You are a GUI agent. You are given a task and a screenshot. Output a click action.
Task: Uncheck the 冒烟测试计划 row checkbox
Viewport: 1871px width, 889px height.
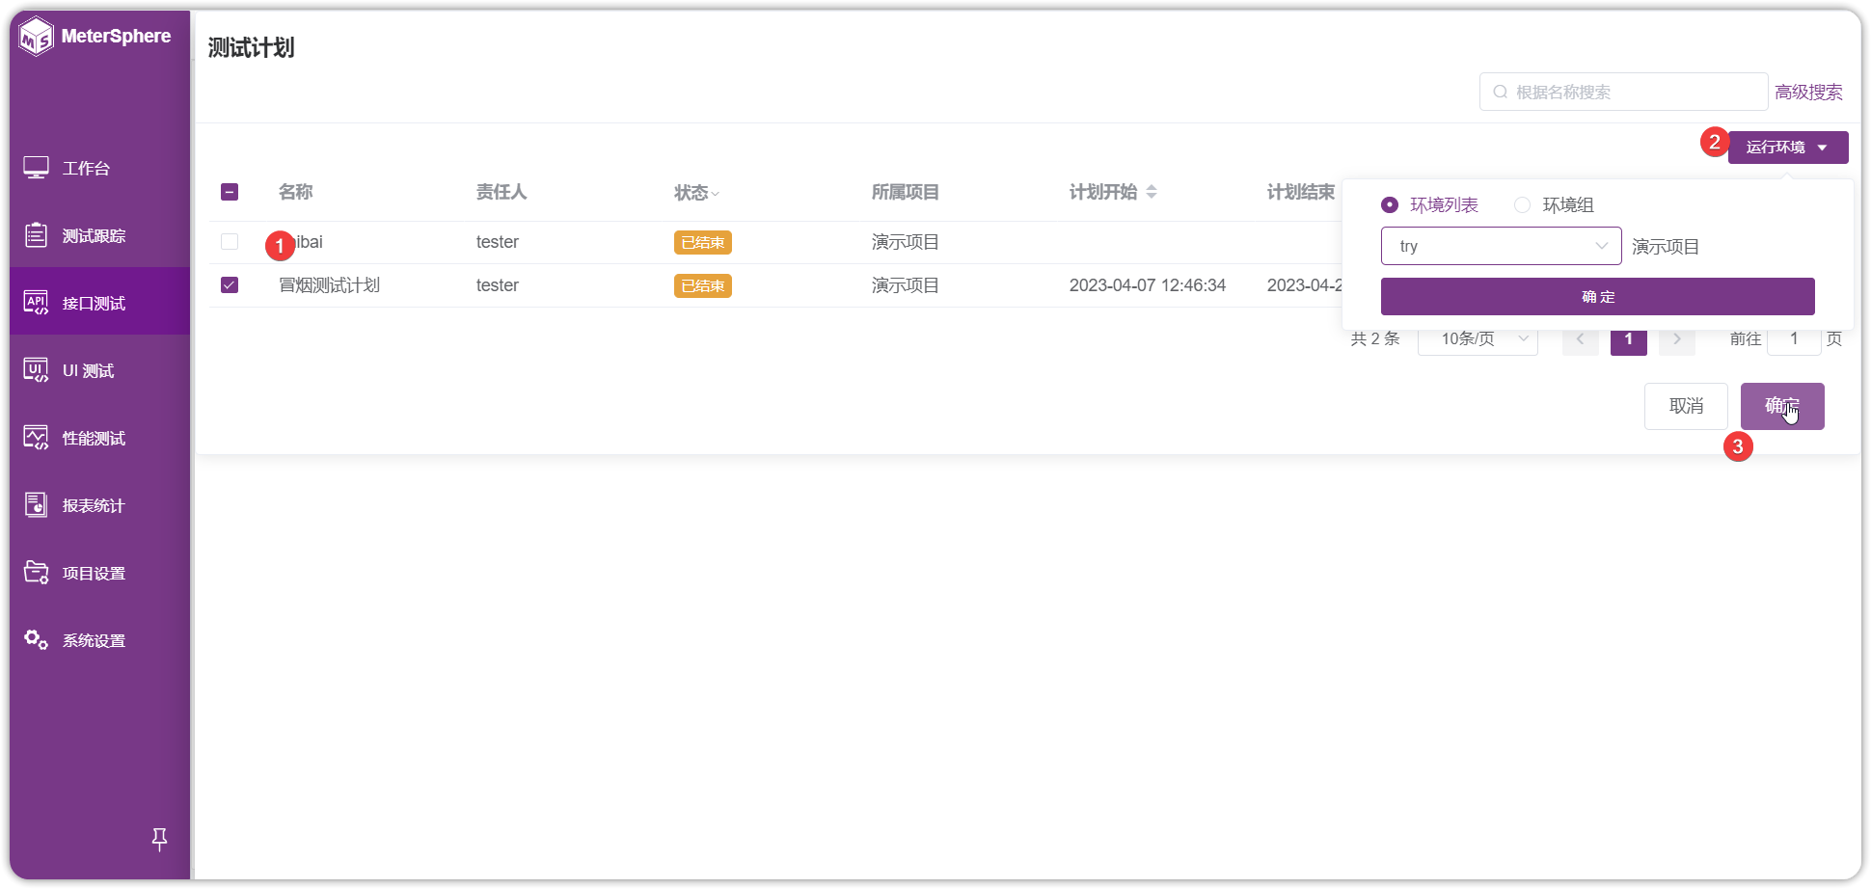click(230, 285)
